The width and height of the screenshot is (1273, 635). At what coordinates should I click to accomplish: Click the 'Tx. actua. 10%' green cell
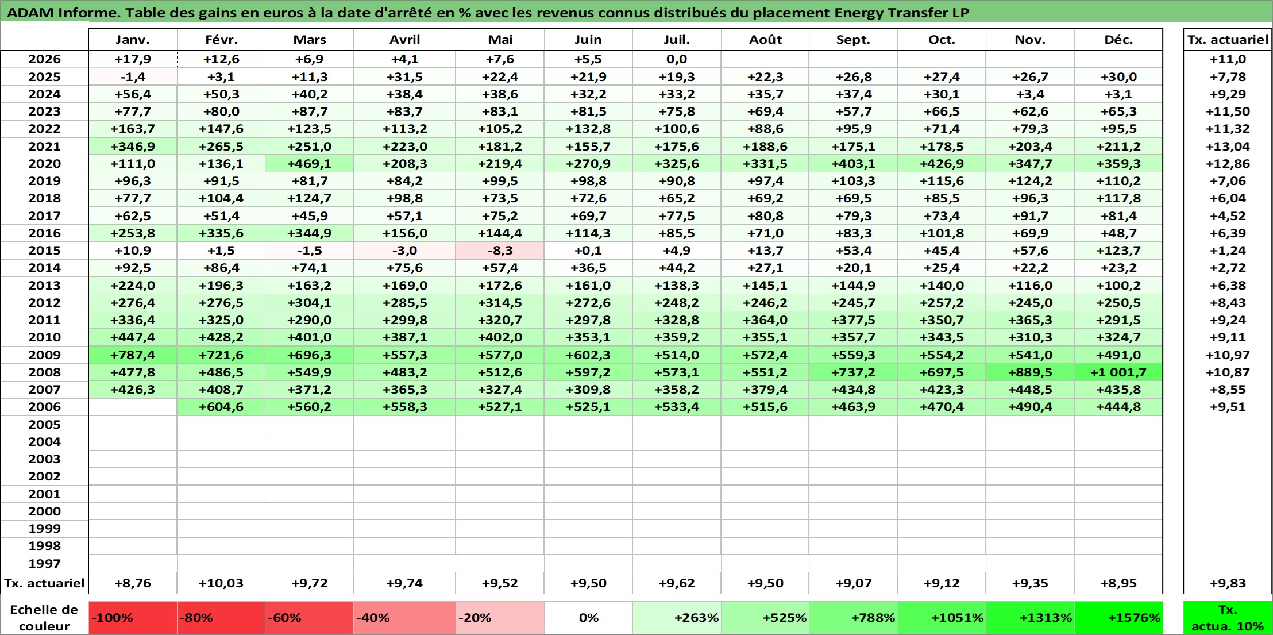click(x=1228, y=618)
